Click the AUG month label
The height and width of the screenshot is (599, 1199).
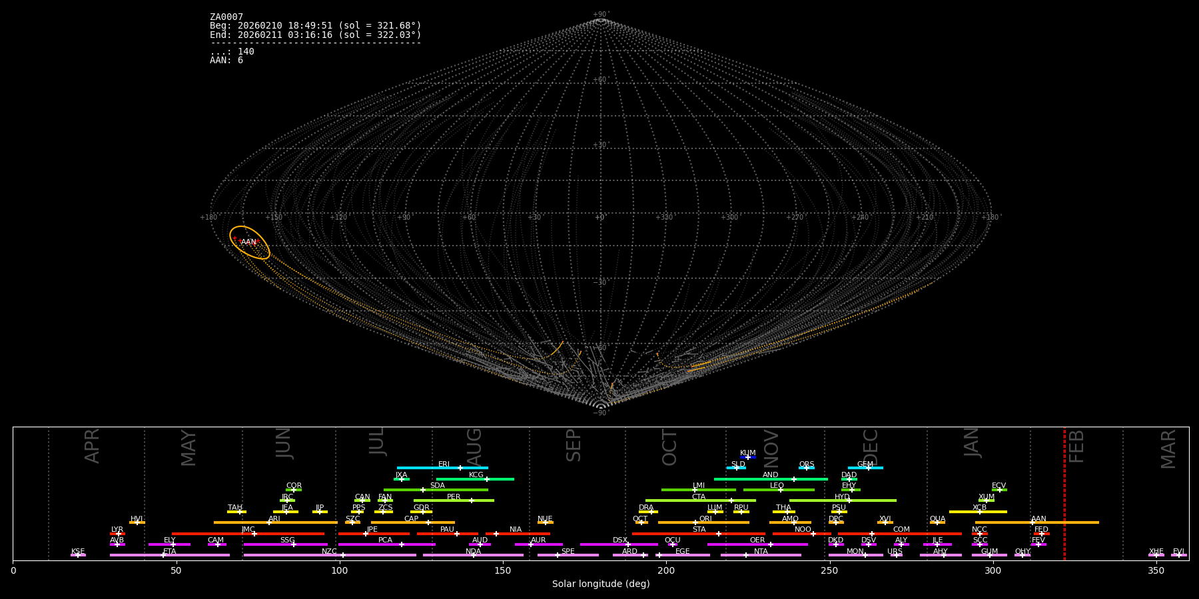point(474,448)
